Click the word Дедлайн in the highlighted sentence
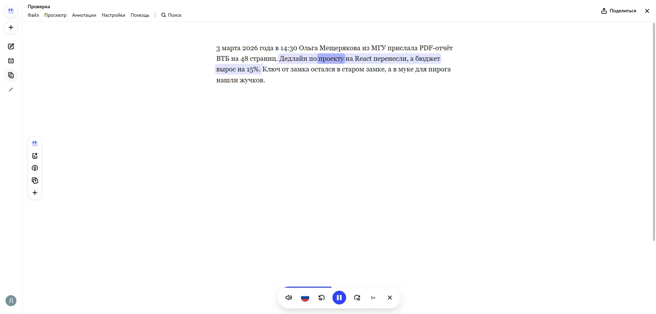Viewport: 656px width, 314px height. (293, 59)
